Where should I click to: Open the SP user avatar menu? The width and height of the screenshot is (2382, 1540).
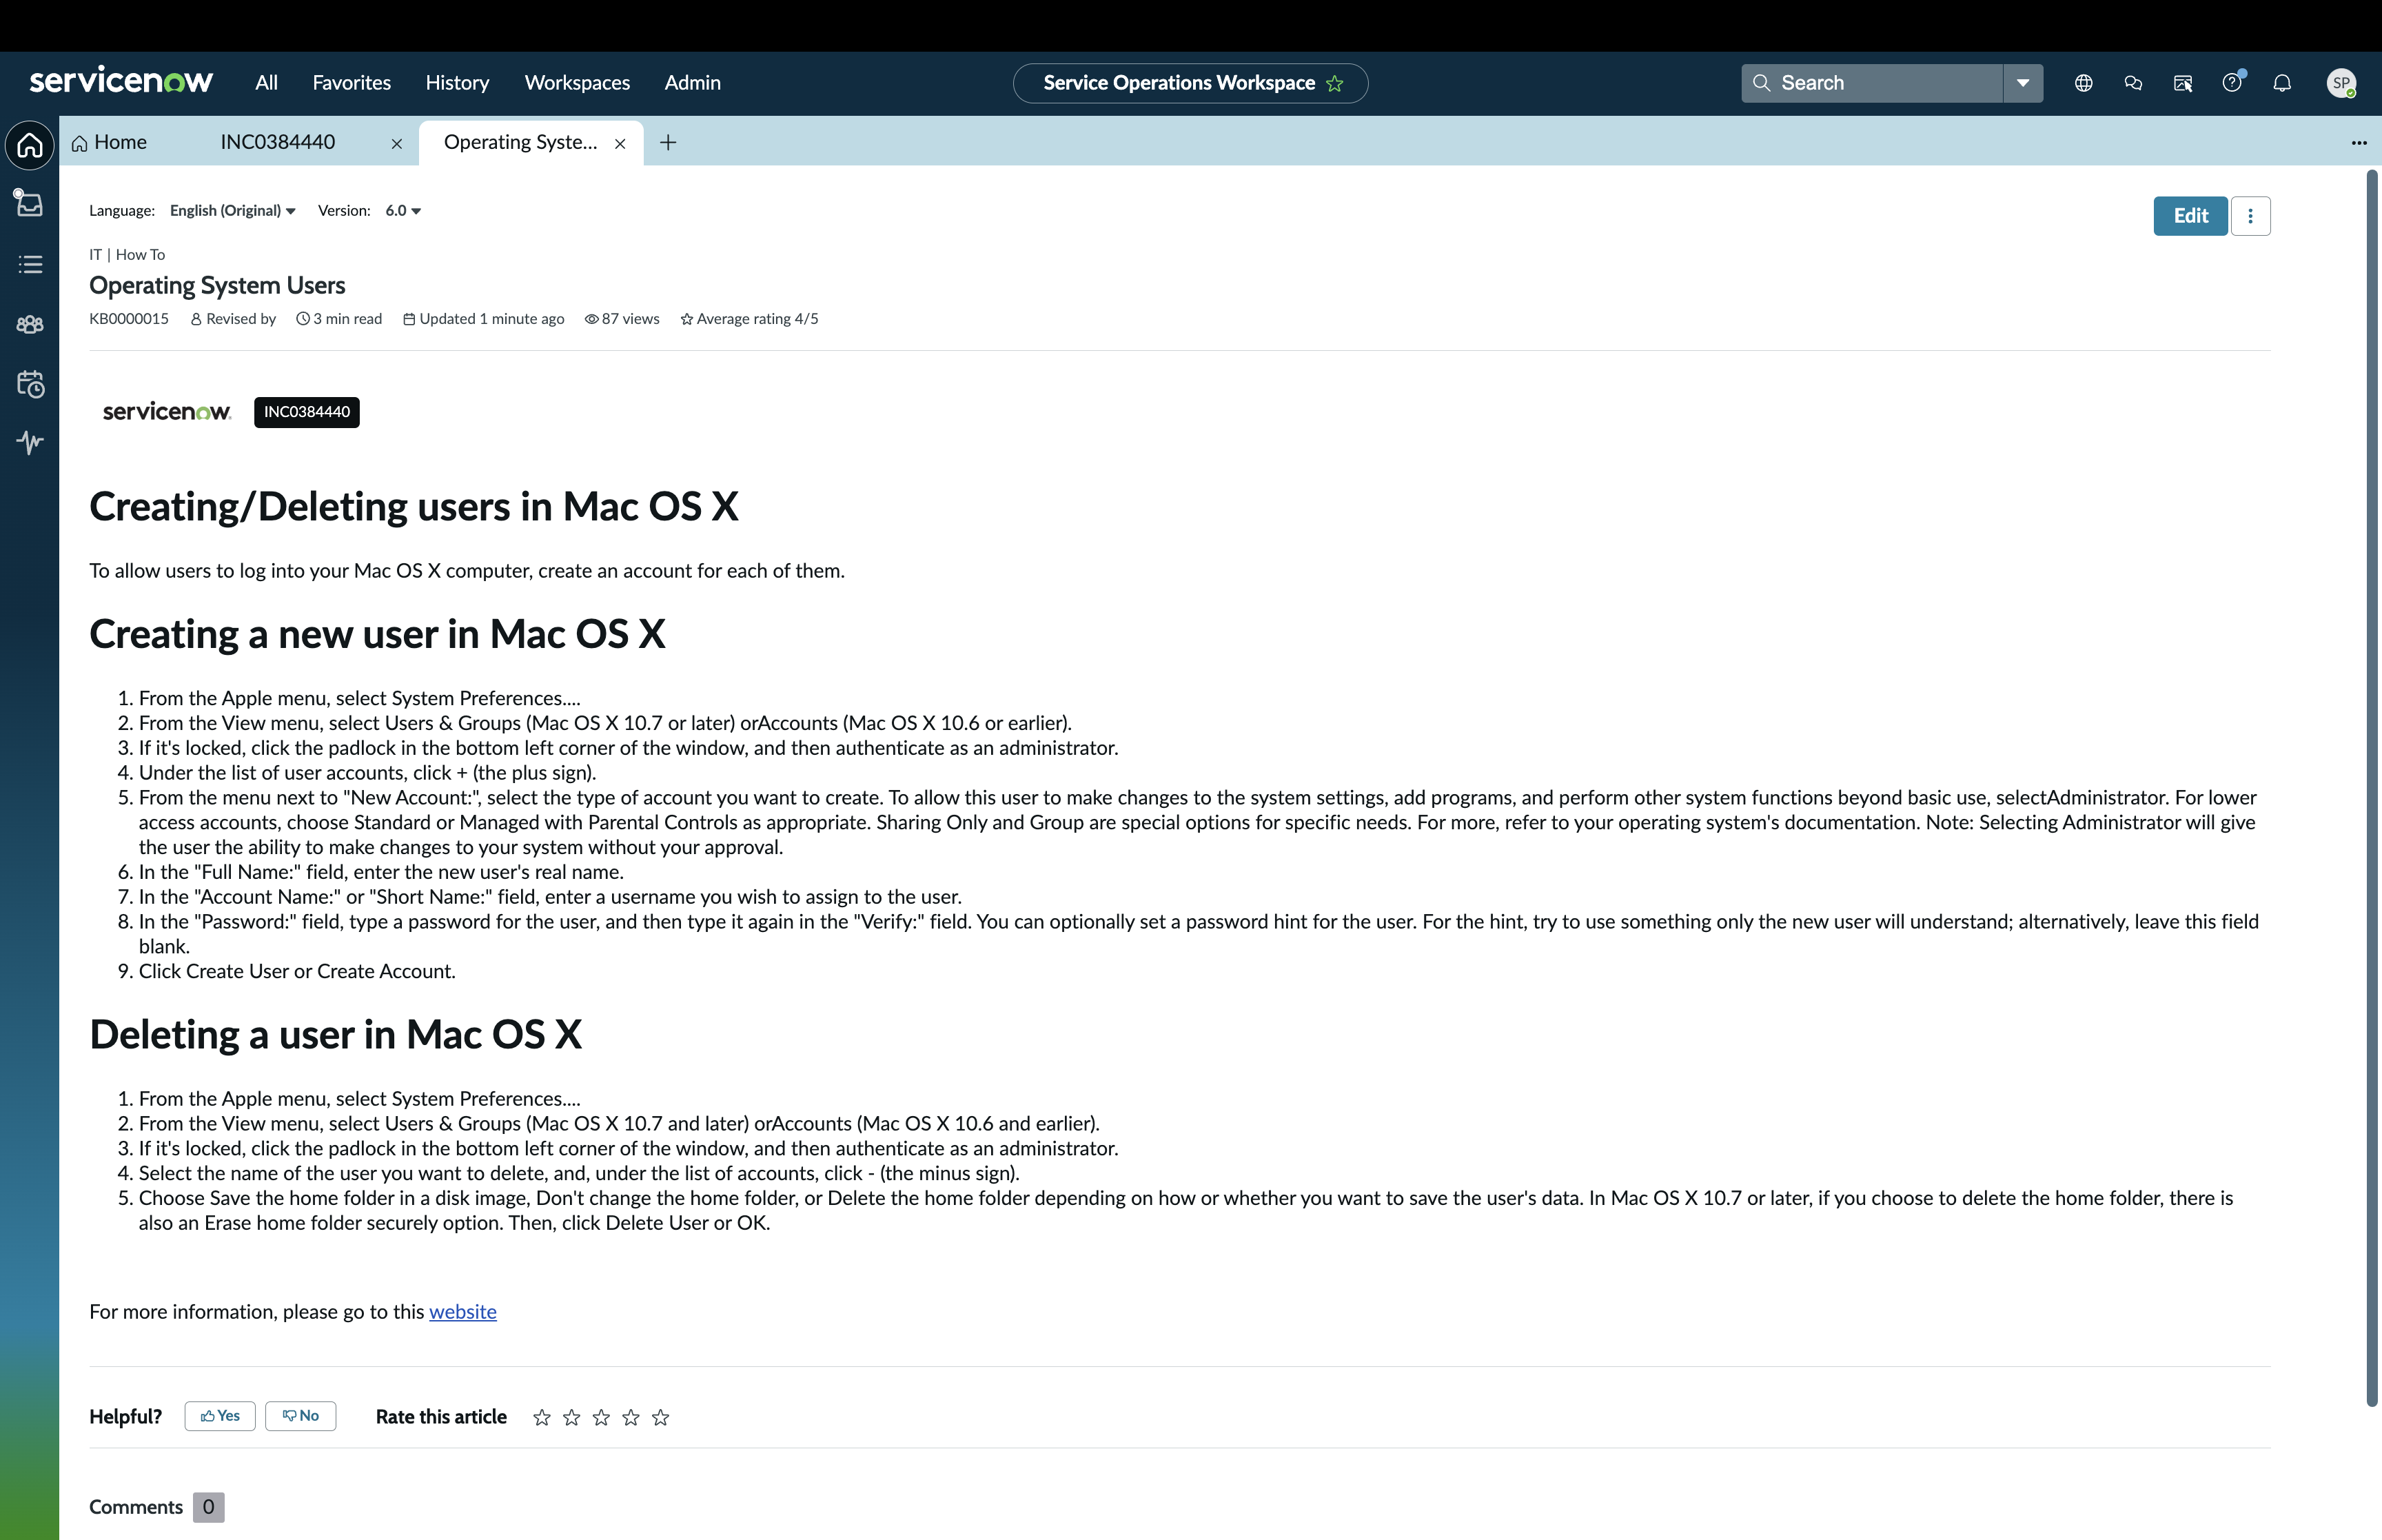pyautogui.click(x=2341, y=83)
